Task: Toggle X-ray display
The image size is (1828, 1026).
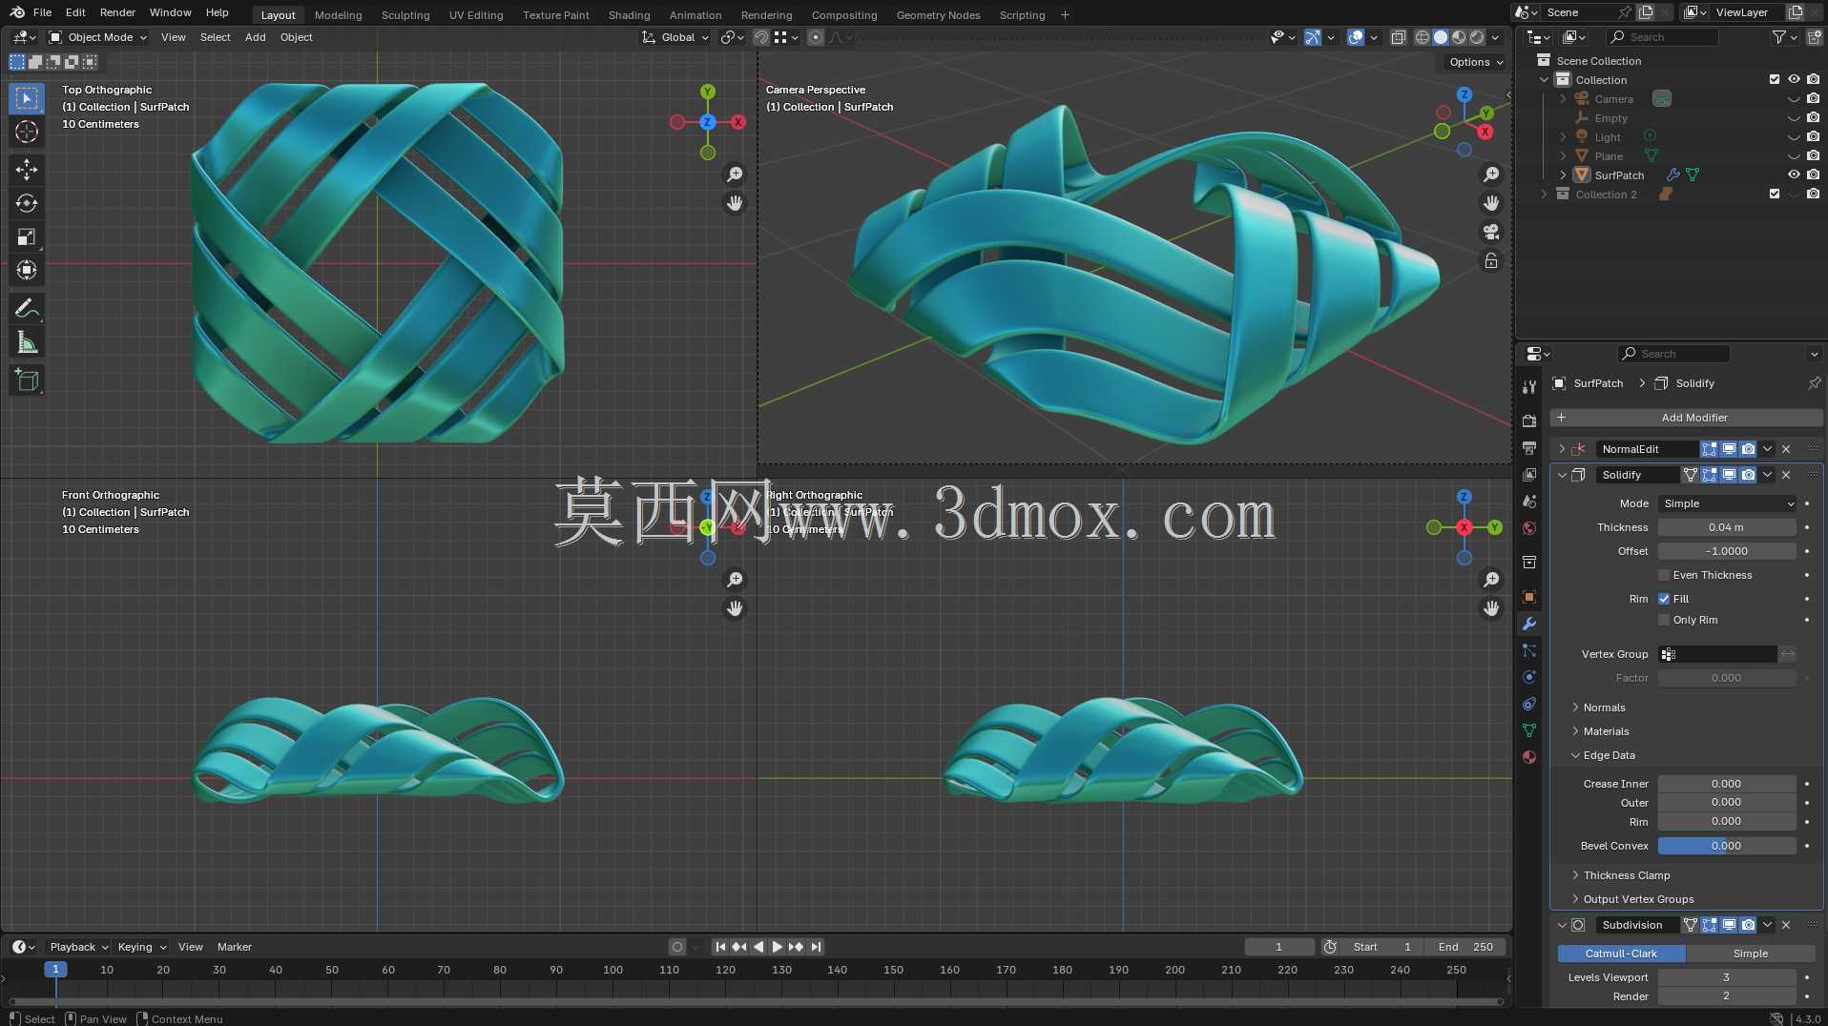Action: coord(1399,37)
